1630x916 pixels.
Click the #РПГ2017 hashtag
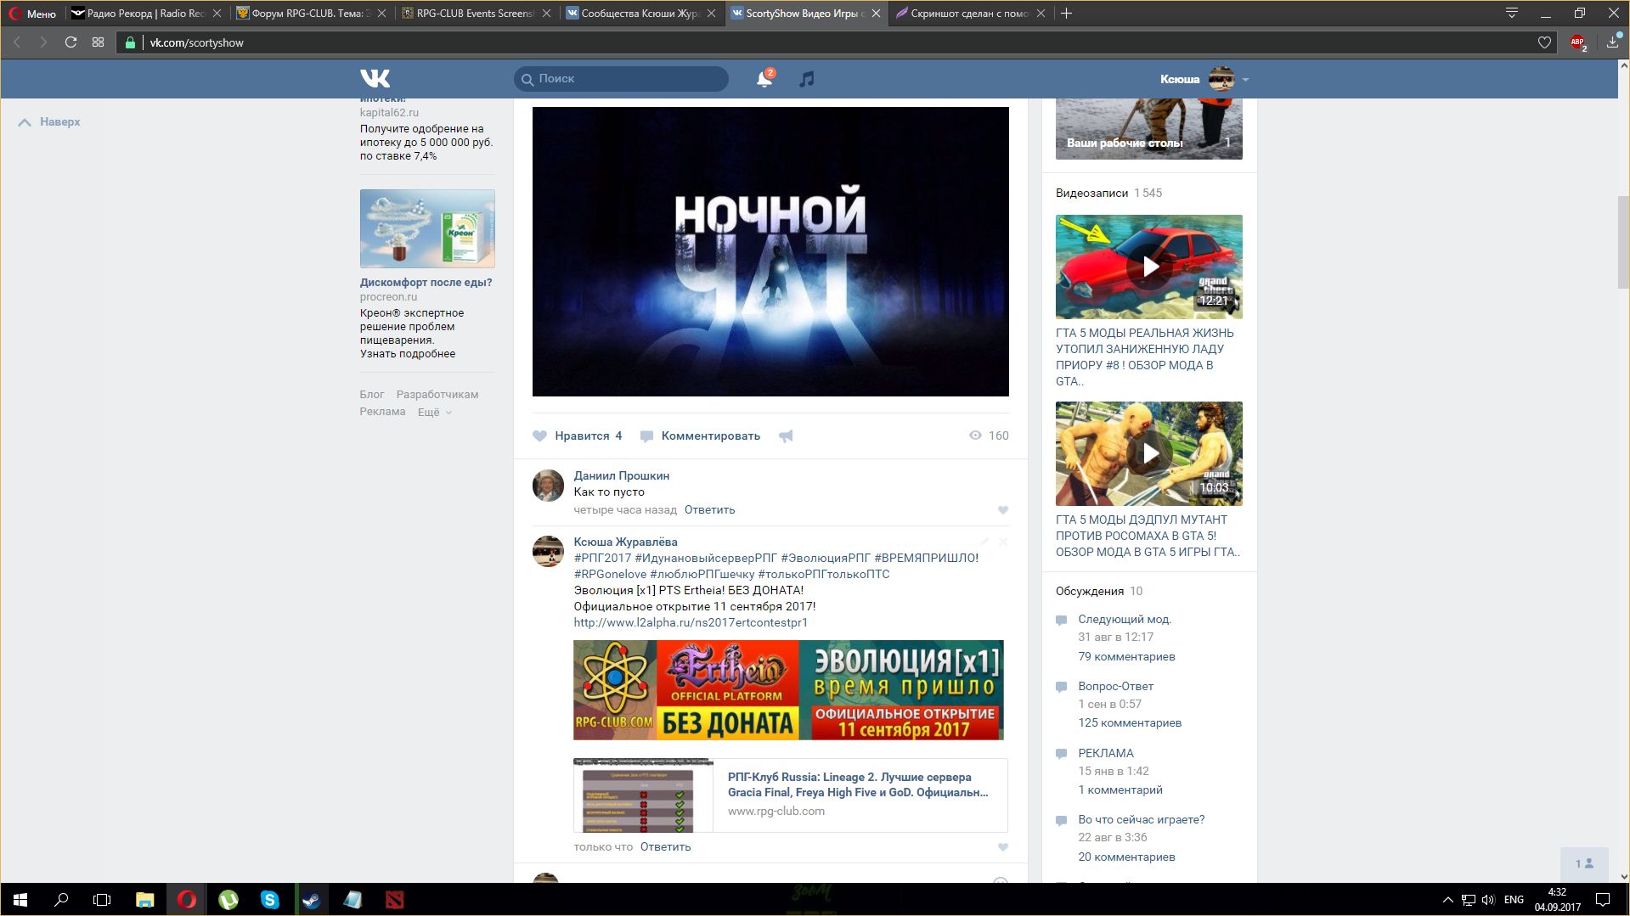coord(602,558)
